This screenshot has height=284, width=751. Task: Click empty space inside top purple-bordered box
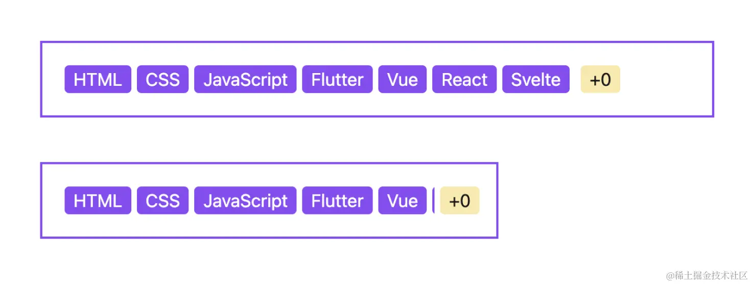tap(667, 79)
